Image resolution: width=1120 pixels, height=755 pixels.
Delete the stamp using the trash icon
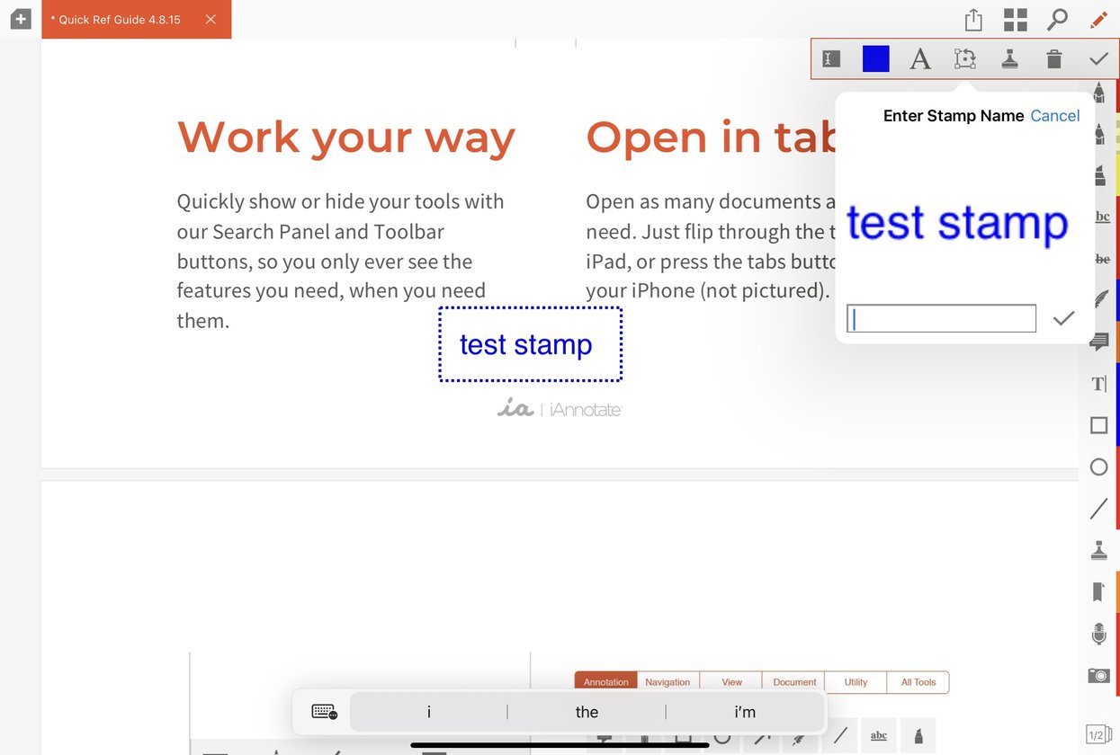click(x=1054, y=58)
